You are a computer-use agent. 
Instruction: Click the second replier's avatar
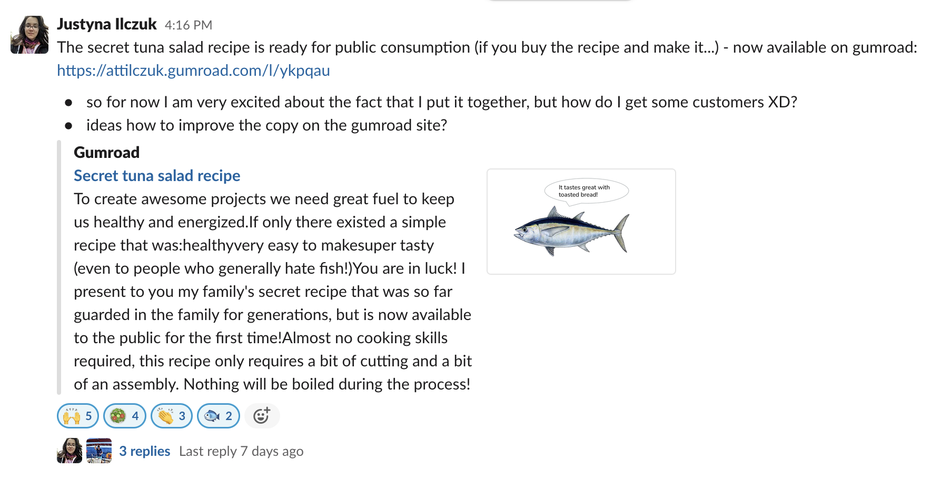99,451
